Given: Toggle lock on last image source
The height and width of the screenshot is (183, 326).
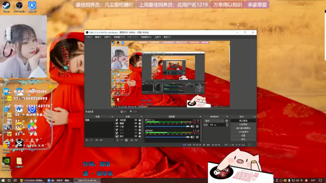Looking at the screenshot, I should pos(140,136).
